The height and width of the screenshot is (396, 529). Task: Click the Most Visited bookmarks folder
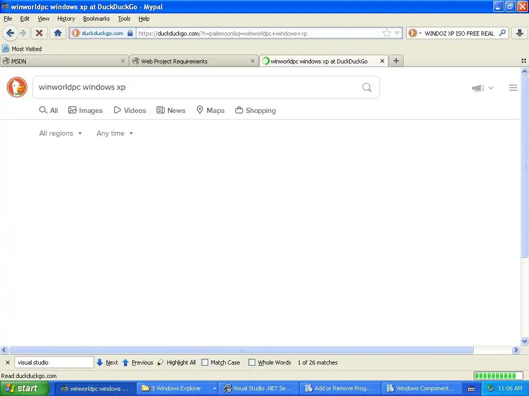pyautogui.click(x=22, y=49)
